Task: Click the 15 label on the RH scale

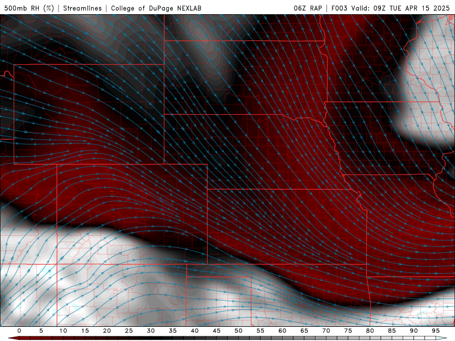Action: 85,331
